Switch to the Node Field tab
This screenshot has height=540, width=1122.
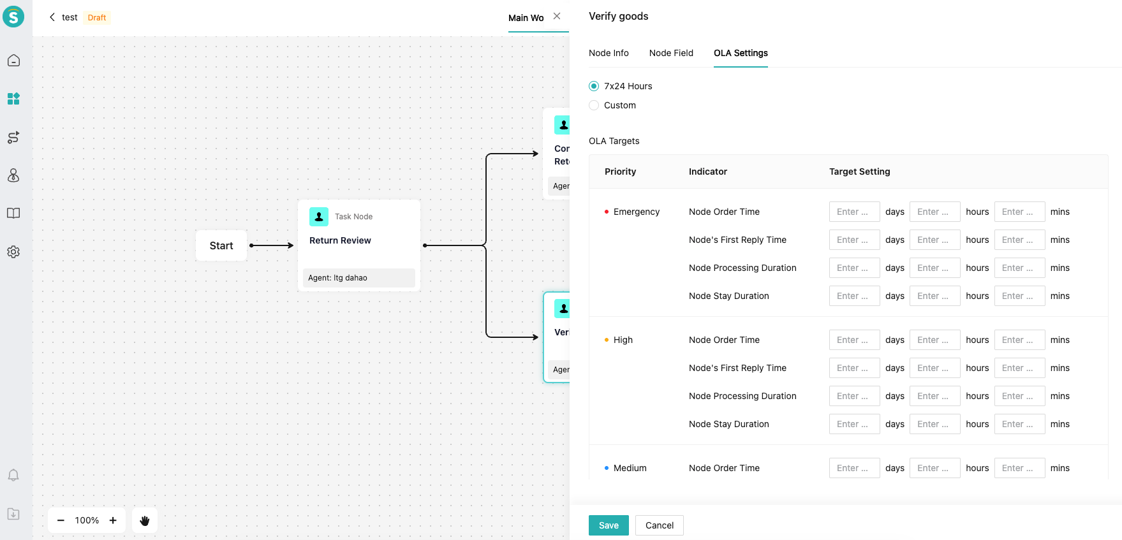point(671,53)
